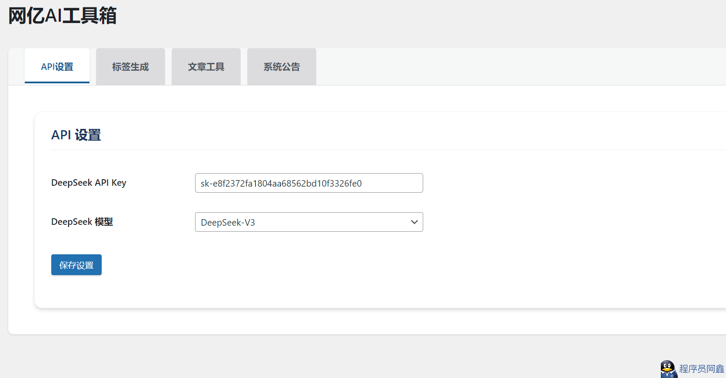This screenshot has width=726, height=378.
Task: Open the 文章工具 tab
Action: [x=206, y=66]
